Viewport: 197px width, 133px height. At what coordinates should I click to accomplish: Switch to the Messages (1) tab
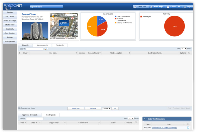pyautogui.click(x=42, y=45)
